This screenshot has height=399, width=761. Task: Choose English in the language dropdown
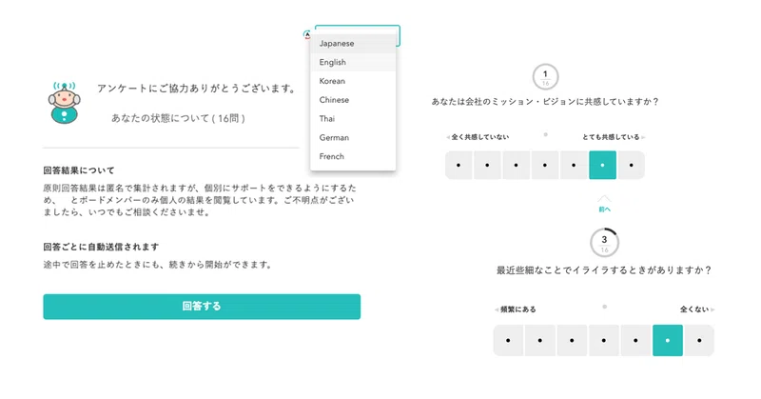tap(353, 62)
